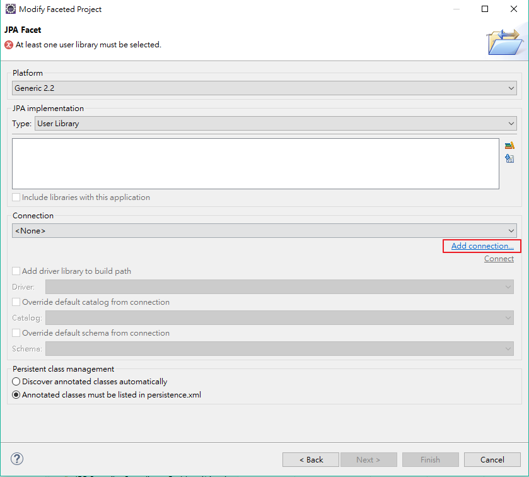Click the Add connection link
The image size is (529, 477).
click(x=481, y=245)
